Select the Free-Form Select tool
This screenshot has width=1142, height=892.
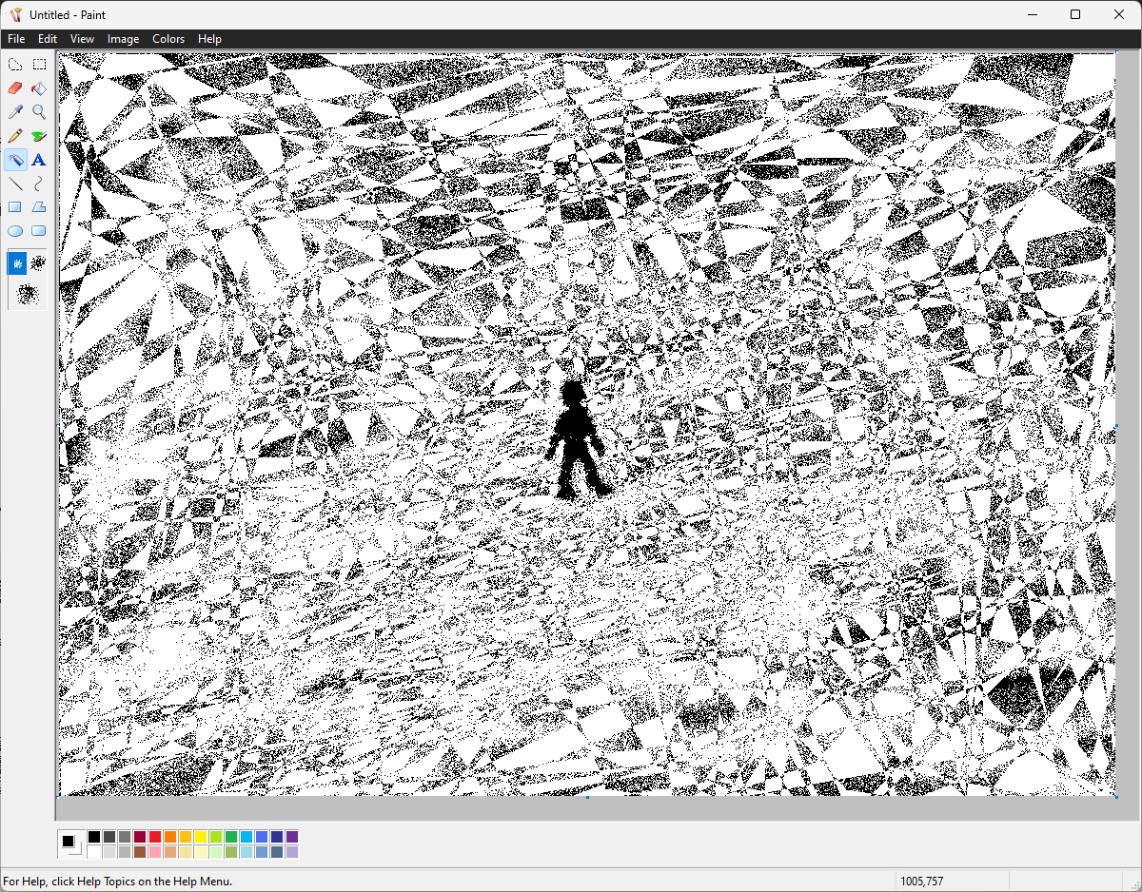pos(15,65)
